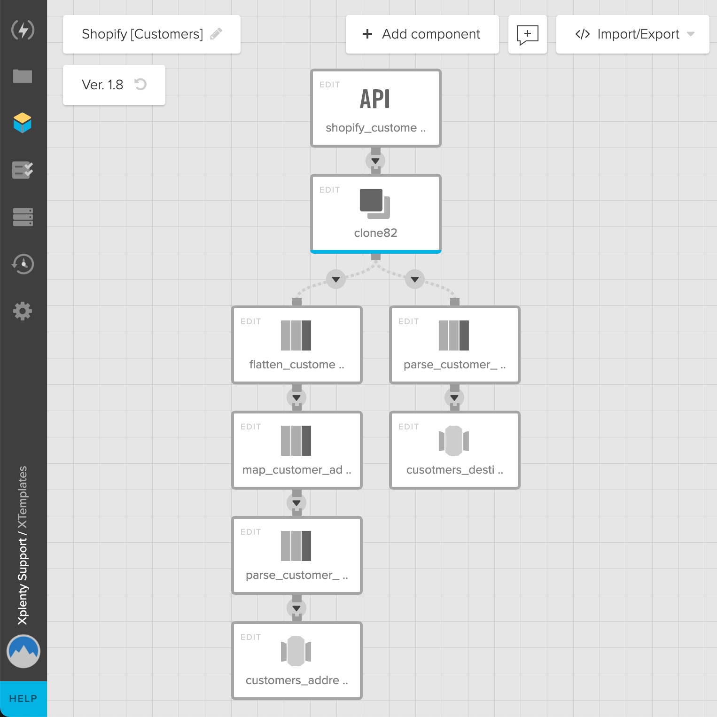Open the server clusters icon in sidebar
The height and width of the screenshot is (717, 717).
[23, 217]
